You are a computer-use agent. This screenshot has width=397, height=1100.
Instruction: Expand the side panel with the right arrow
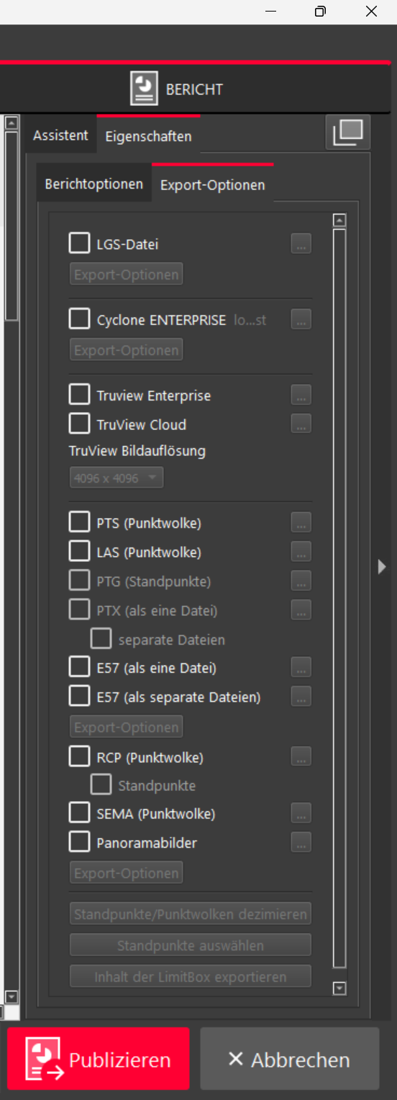(382, 567)
